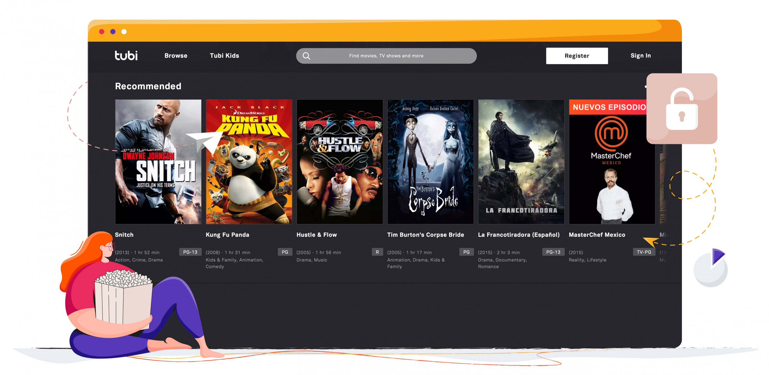This screenshot has width=769, height=375.
Task: Click the Register button
Action: pos(577,55)
